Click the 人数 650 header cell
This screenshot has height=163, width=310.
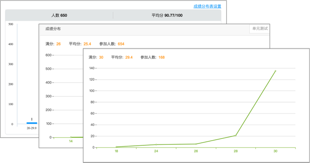click(x=59, y=16)
